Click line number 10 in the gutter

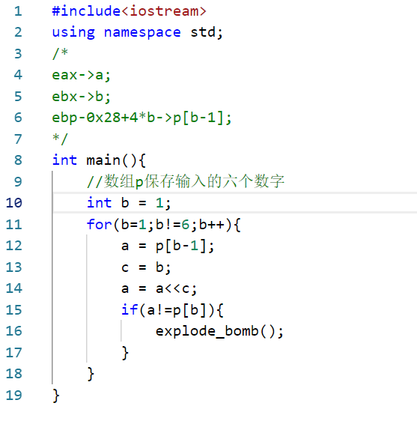click(x=14, y=203)
